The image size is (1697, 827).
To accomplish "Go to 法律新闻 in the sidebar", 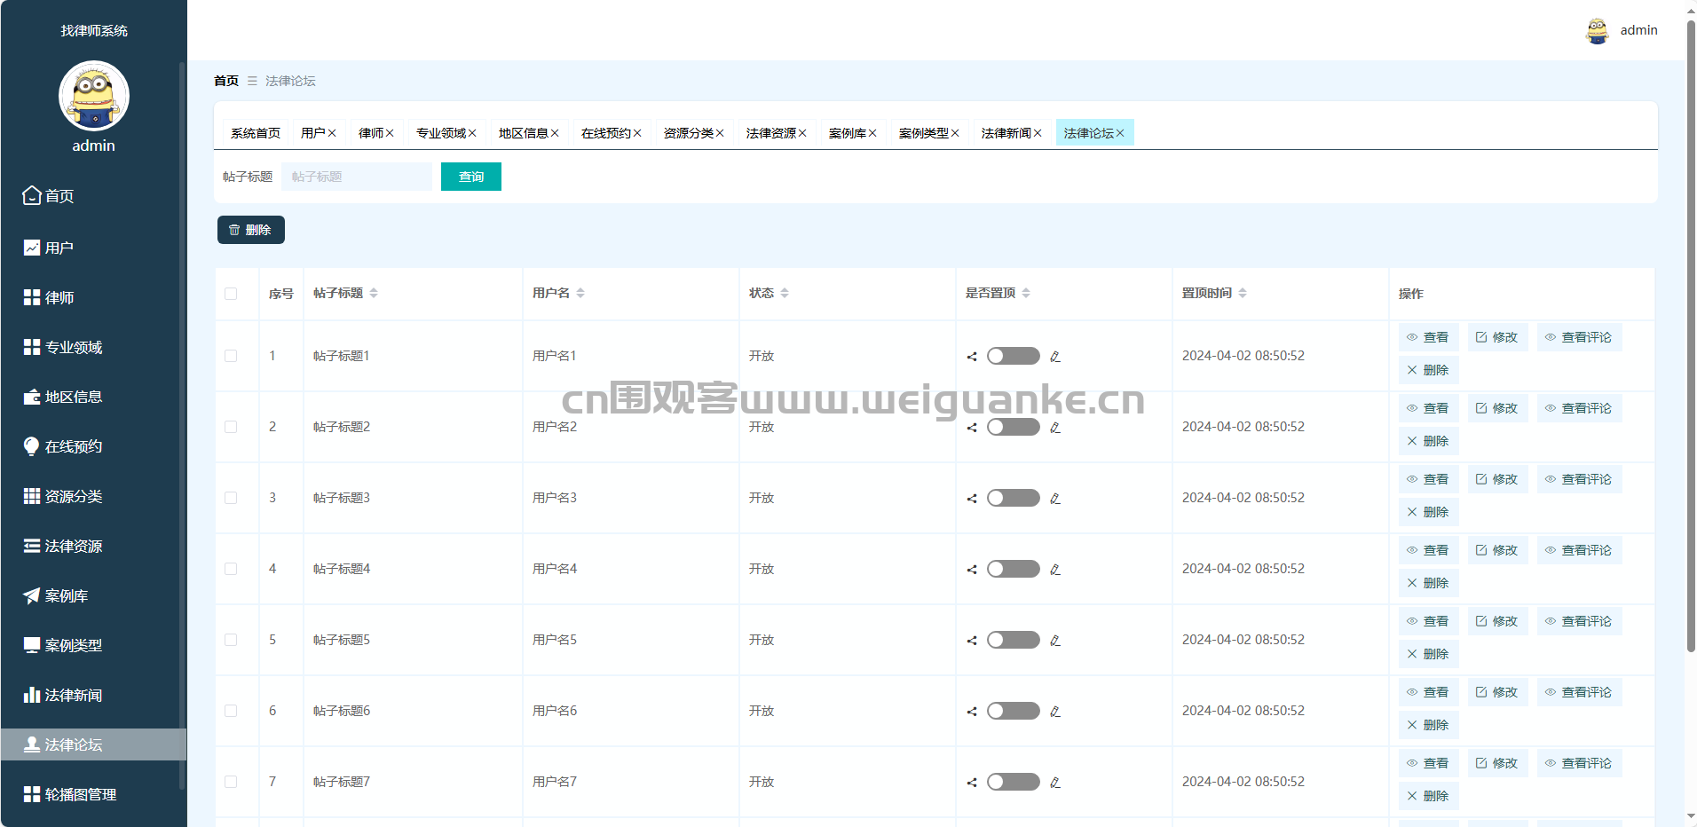I will coord(73,696).
